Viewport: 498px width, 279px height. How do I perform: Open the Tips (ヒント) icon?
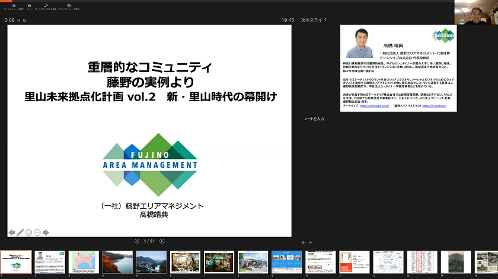click(x=29, y=6)
